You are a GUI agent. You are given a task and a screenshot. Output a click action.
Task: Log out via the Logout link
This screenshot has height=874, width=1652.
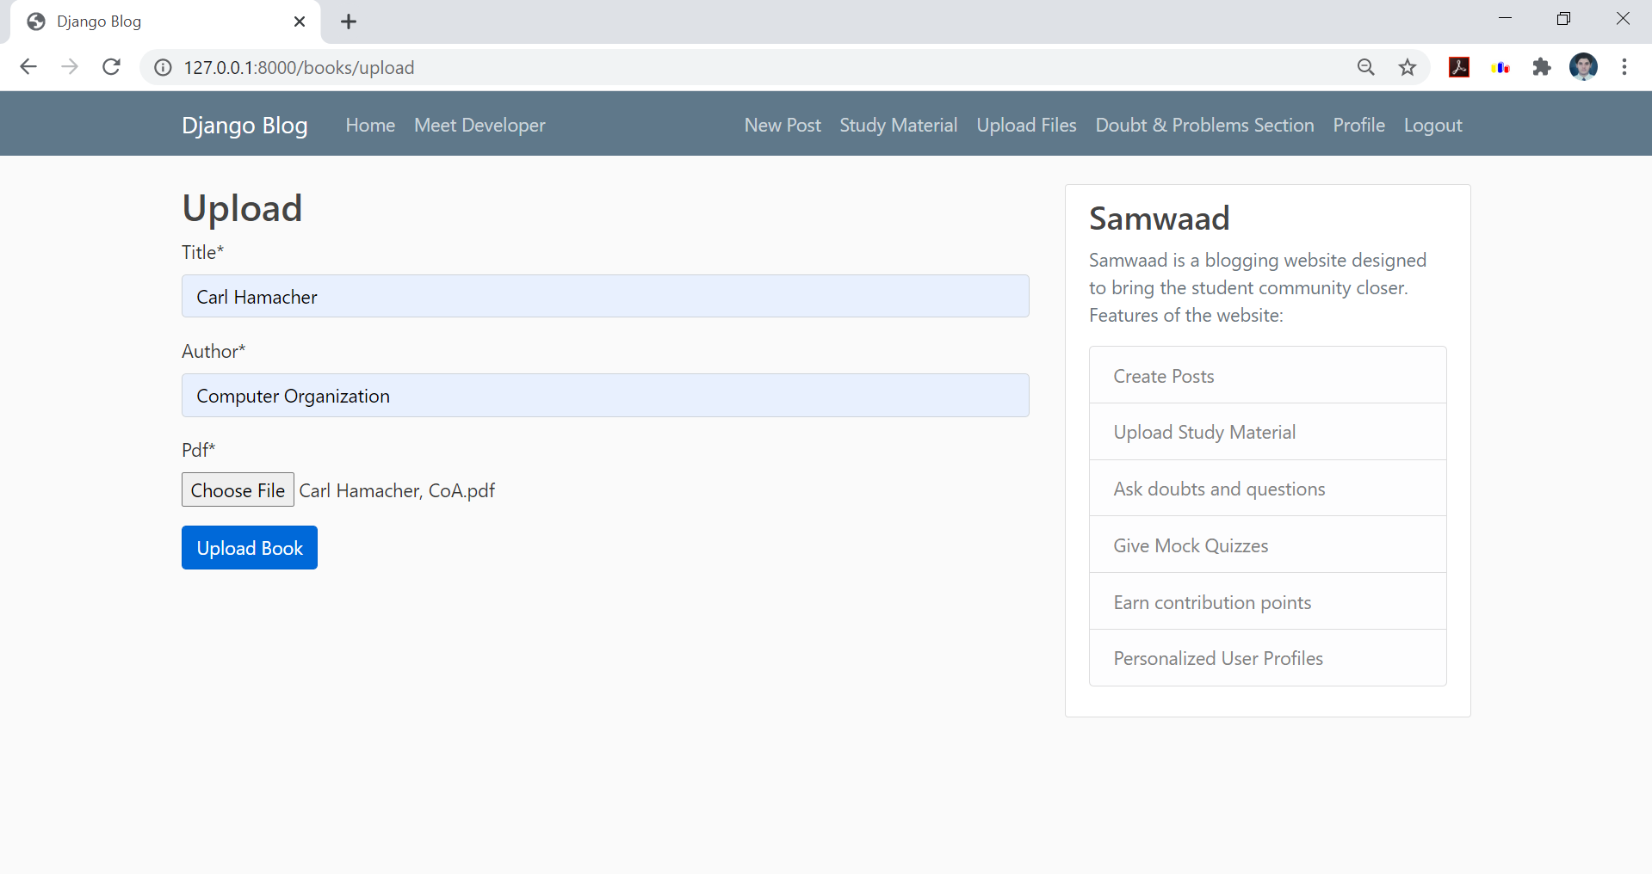click(1432, 125)
